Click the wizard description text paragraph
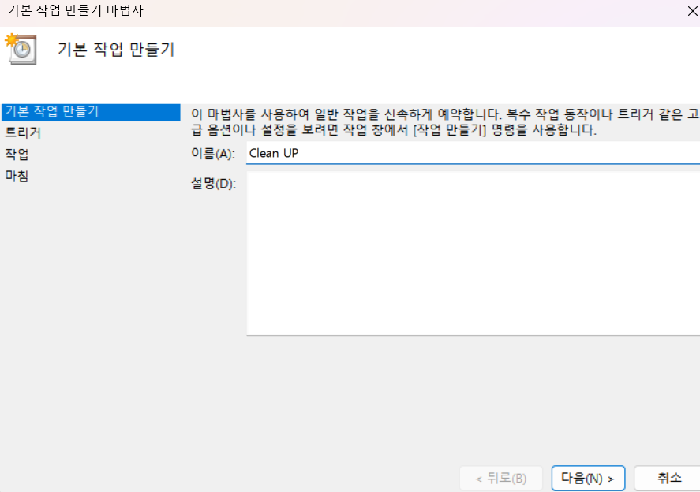 [x=444, y=122]
